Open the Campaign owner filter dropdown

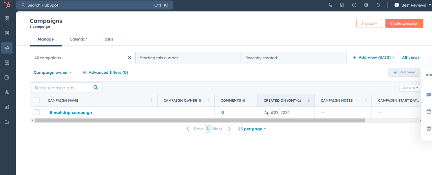tap(53, 72)
